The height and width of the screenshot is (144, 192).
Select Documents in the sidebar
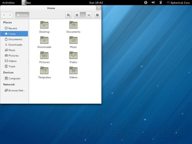coord(14,39)
